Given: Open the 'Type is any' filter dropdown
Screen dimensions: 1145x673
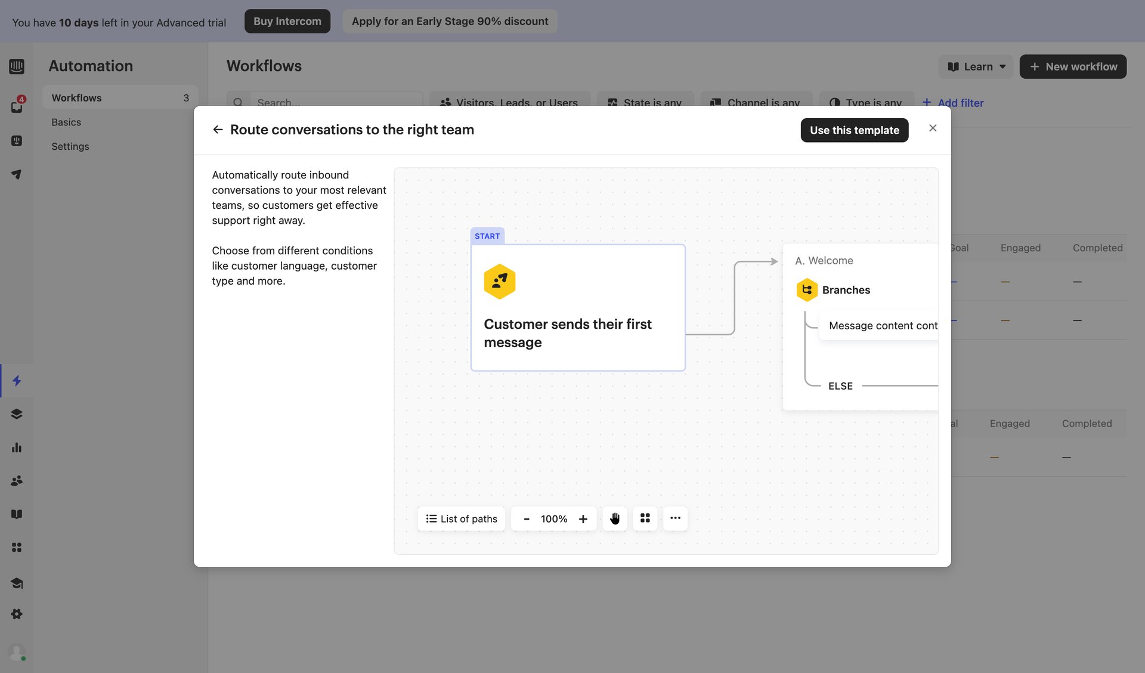Looking at the screenshot, I should [867, 103].
